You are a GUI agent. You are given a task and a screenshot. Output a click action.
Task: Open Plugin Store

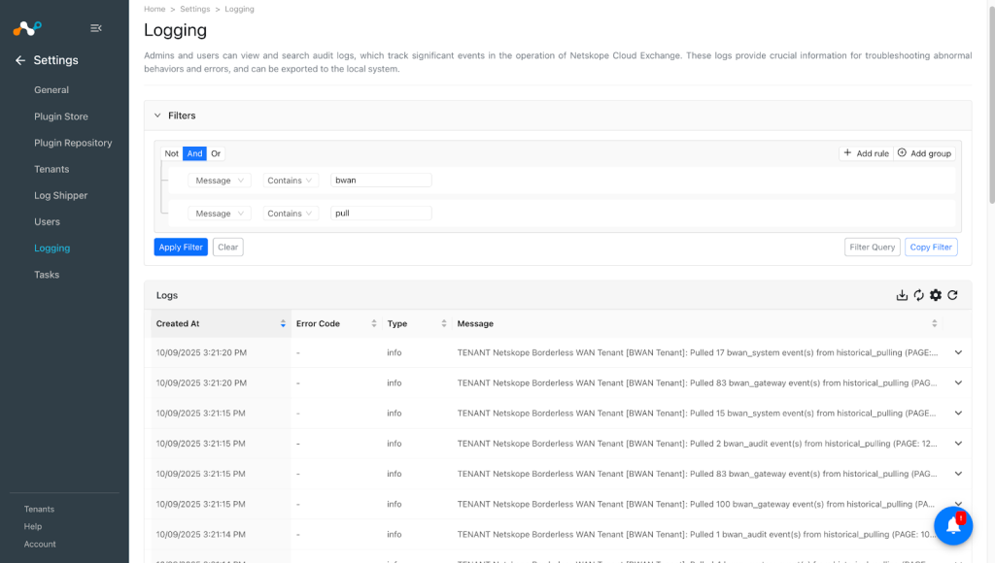click(61, 116)
